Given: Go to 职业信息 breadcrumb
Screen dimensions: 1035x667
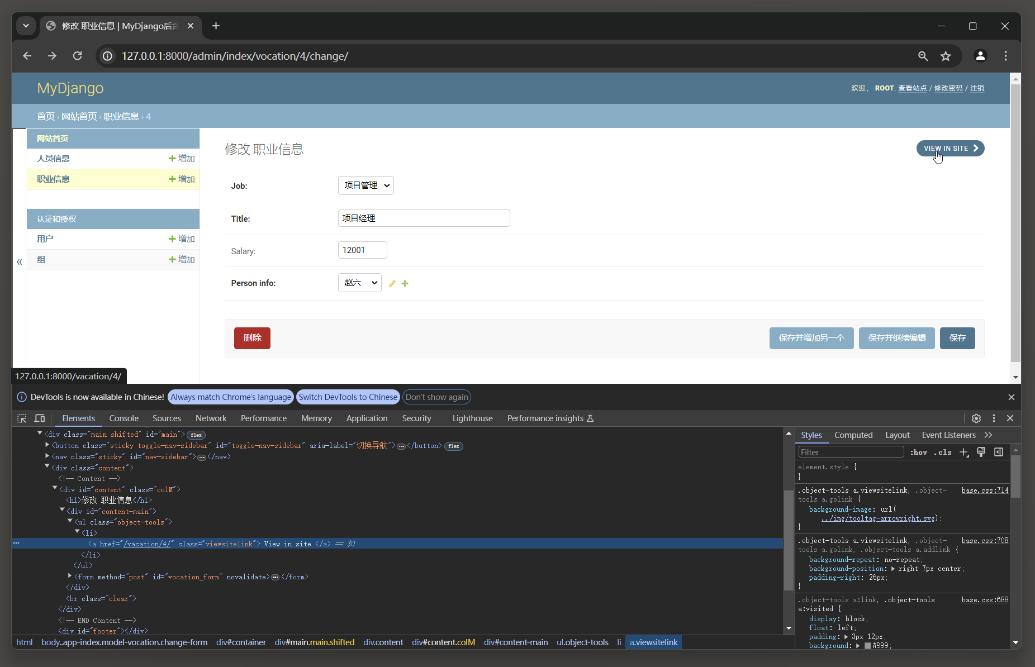Looking at the screenshot, I should 121,116.
